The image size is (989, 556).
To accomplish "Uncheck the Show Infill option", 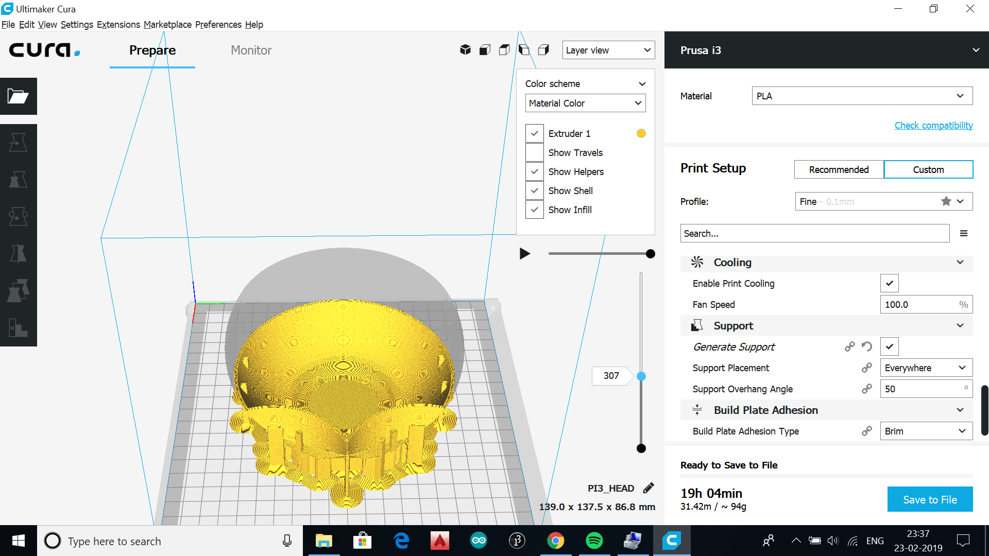I will 534,210.
